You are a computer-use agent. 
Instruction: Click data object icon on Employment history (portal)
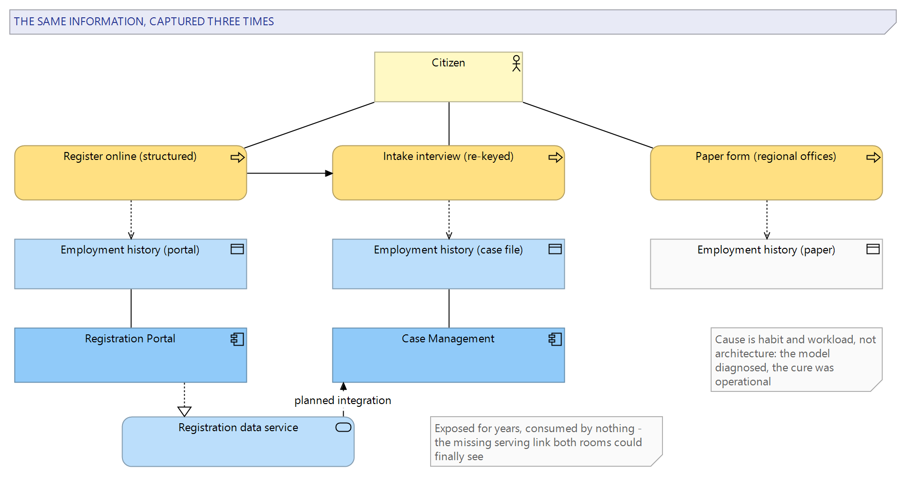point(238,249)
